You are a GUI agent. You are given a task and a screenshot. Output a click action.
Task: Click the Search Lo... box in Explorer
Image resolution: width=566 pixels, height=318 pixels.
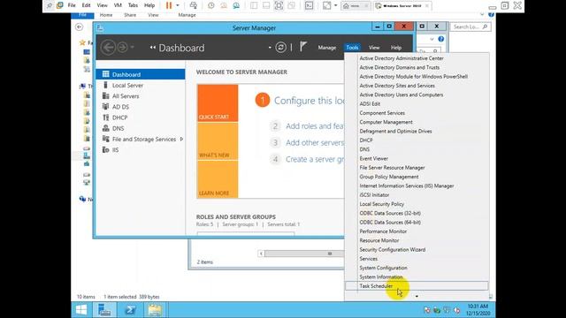coord(470,27)
